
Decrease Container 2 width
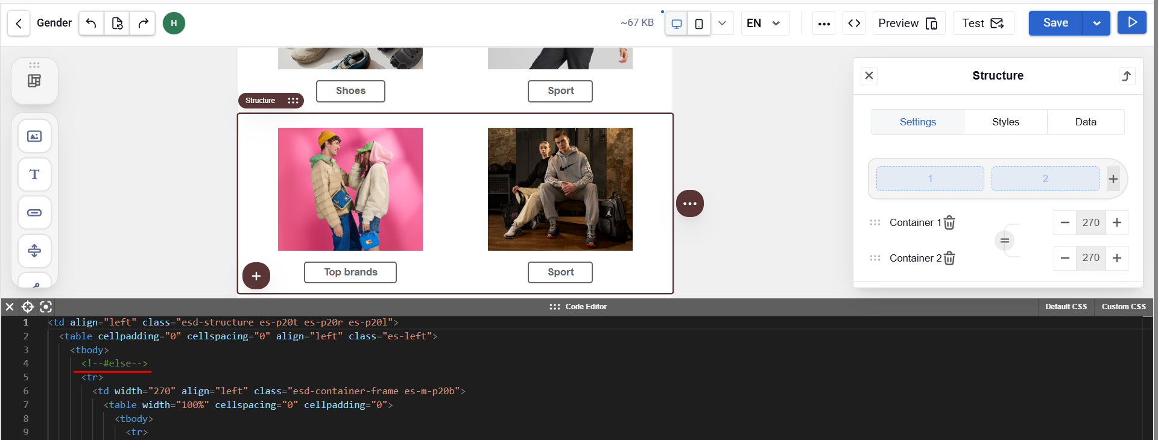coord(1065,258)
